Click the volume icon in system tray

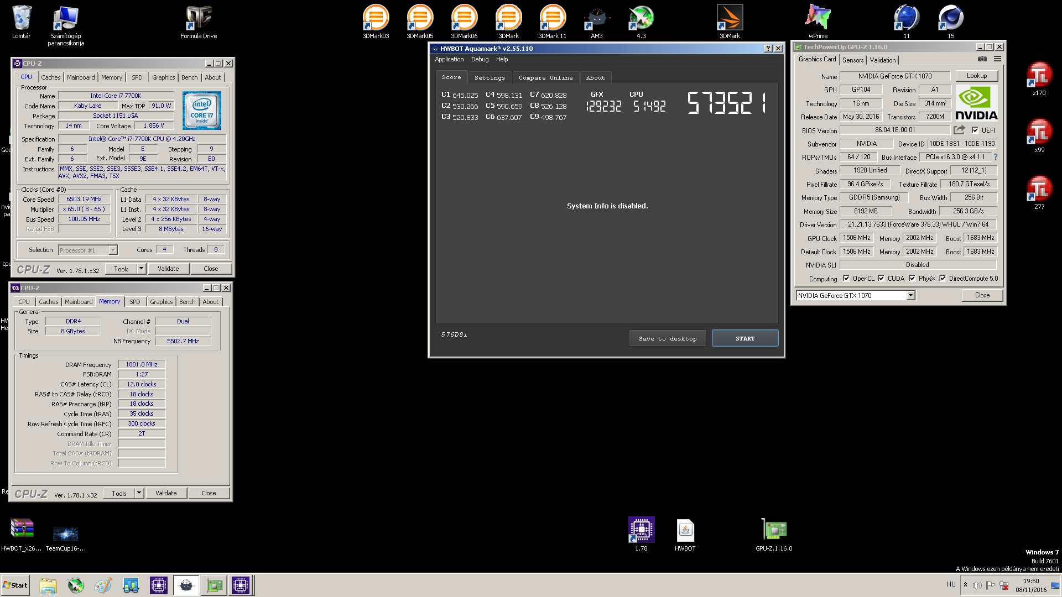[977, 585]
